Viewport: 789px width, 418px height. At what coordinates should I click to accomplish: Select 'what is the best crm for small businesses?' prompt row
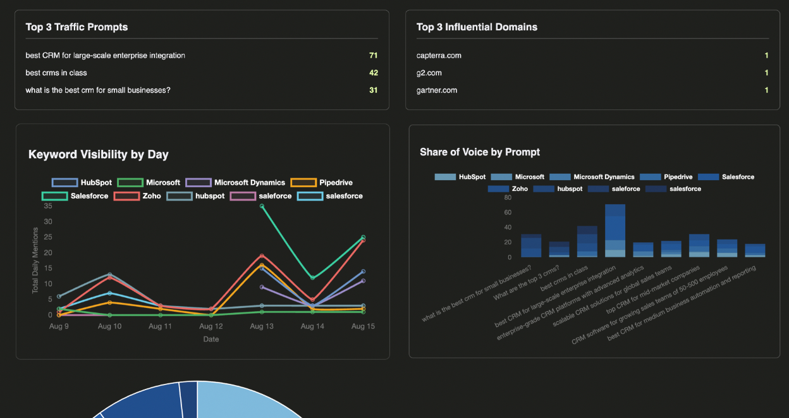point(202,90)
